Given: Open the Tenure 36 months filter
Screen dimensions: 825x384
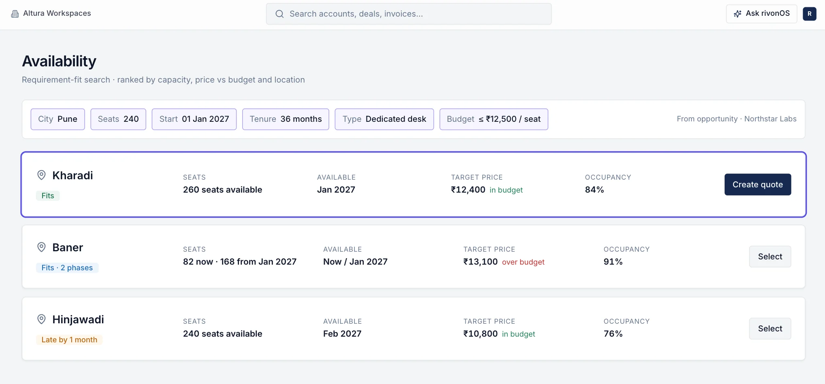Looking at the screenshot, I should [x=286, y=119].
